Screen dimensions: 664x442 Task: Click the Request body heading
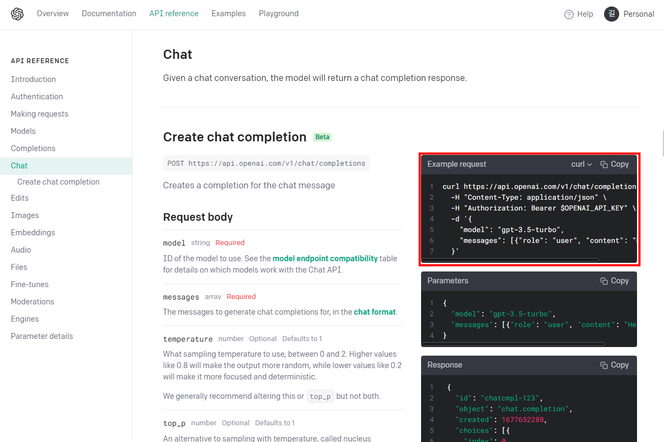[198, 217]
